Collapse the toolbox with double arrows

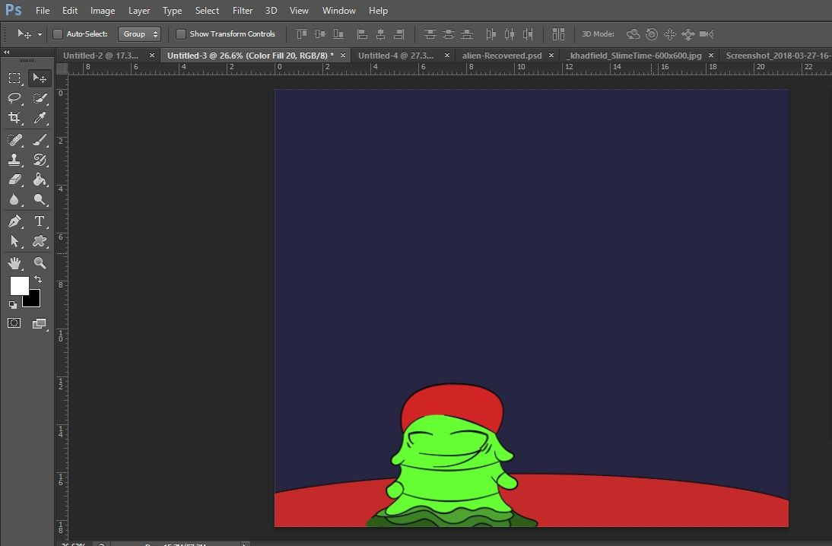coord(6,52)
